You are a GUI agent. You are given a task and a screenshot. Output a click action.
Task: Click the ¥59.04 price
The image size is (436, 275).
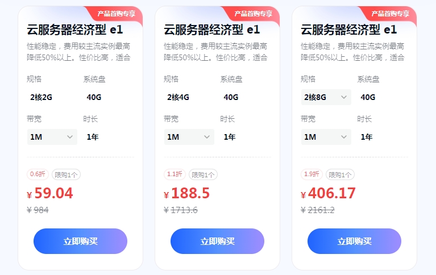(x=53, y=193)
